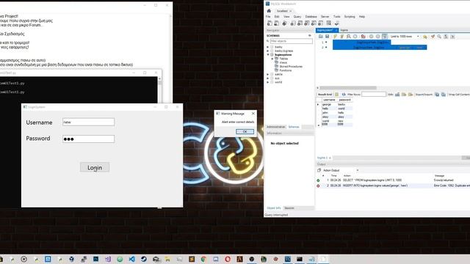Execute the selected SQL with lightning bolt
Image resolution: width=470 pixels, height=264 pixels.
point(335,36)
